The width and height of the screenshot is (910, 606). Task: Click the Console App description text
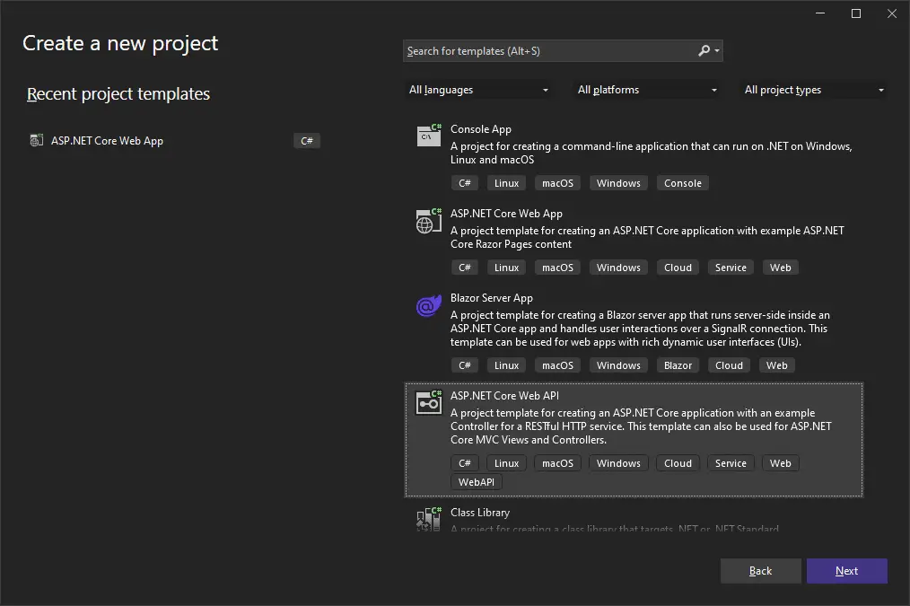click(652, 154)
